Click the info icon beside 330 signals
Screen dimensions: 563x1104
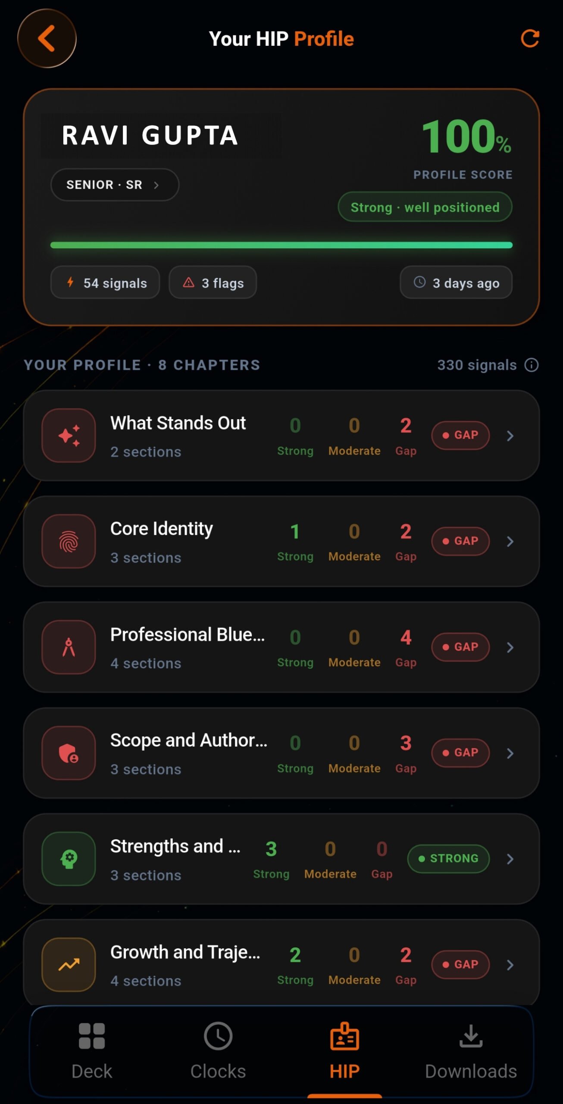pyautogui.click(x=531, y=365)
